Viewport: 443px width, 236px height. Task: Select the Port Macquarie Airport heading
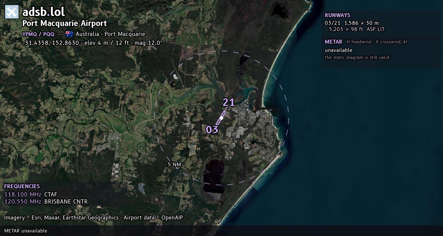[65, 23]
